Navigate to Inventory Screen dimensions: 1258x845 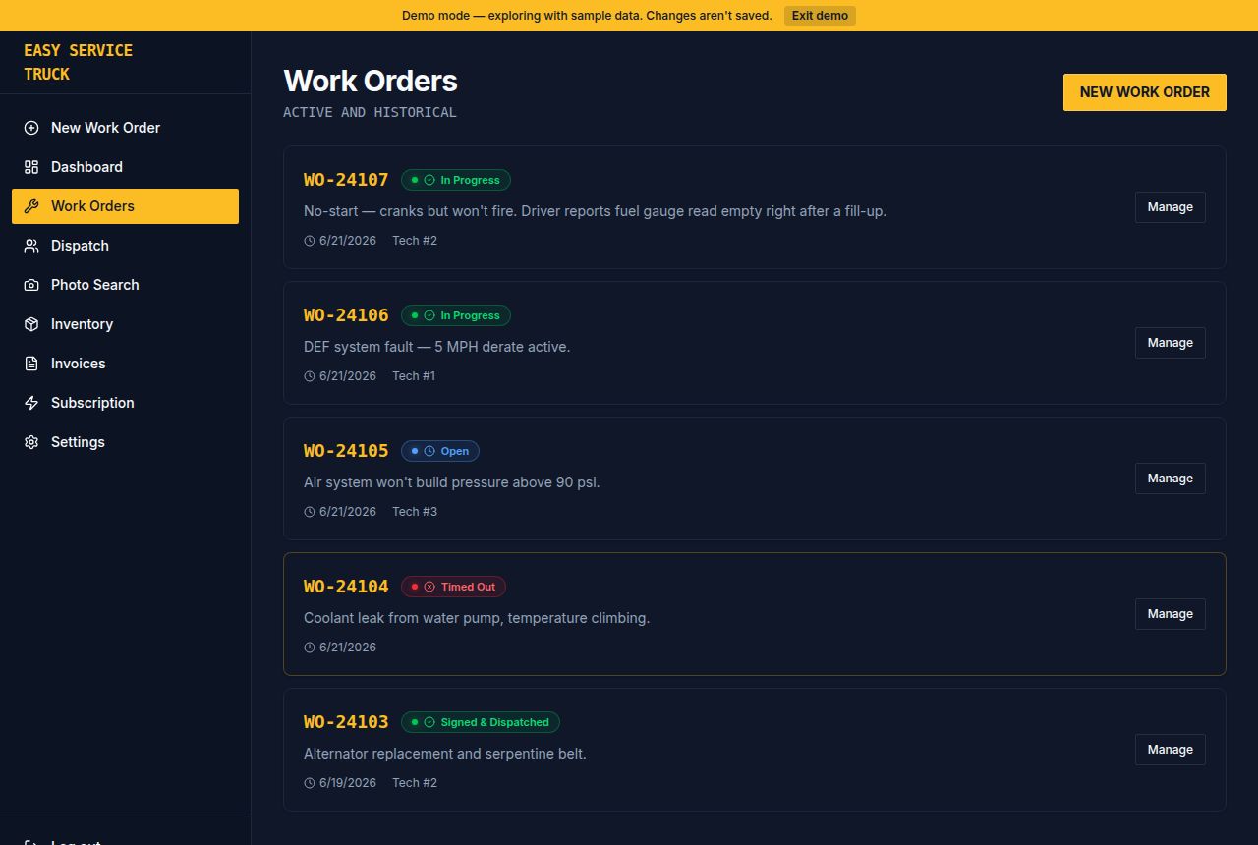(125, 324)
